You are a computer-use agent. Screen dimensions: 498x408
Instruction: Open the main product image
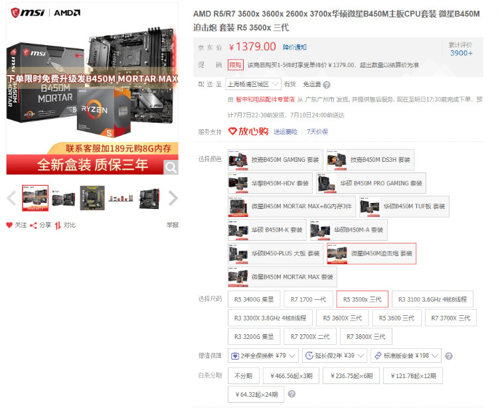coord(92,89)
